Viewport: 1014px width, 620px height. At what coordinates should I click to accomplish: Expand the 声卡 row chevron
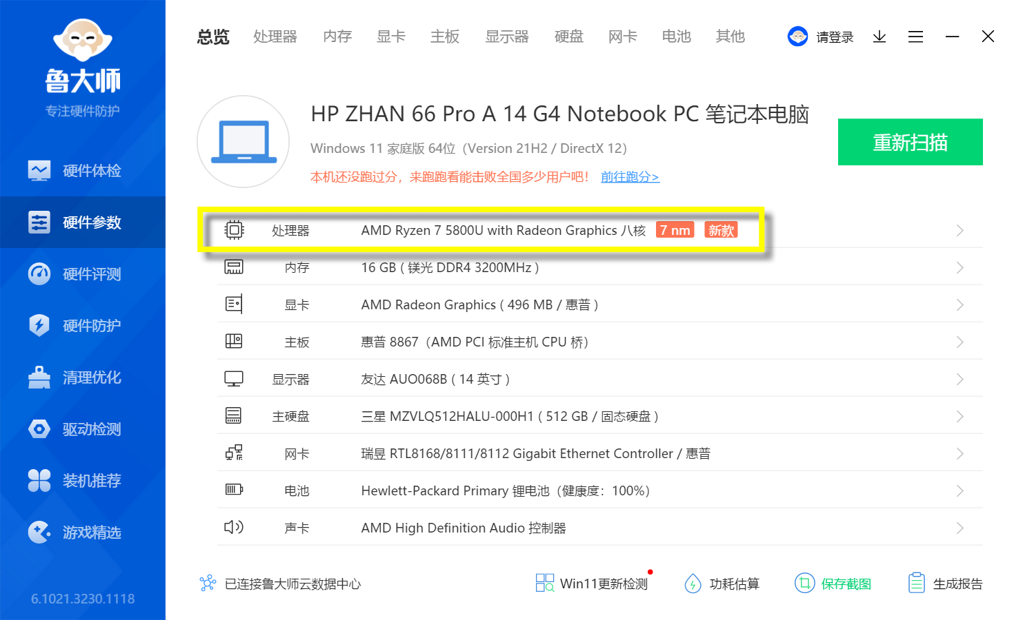960,528
